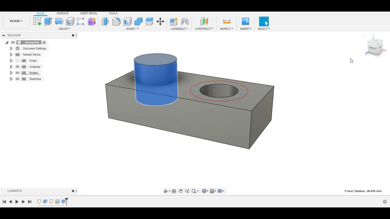Switch to the SURFACE tab

point(62,13)
